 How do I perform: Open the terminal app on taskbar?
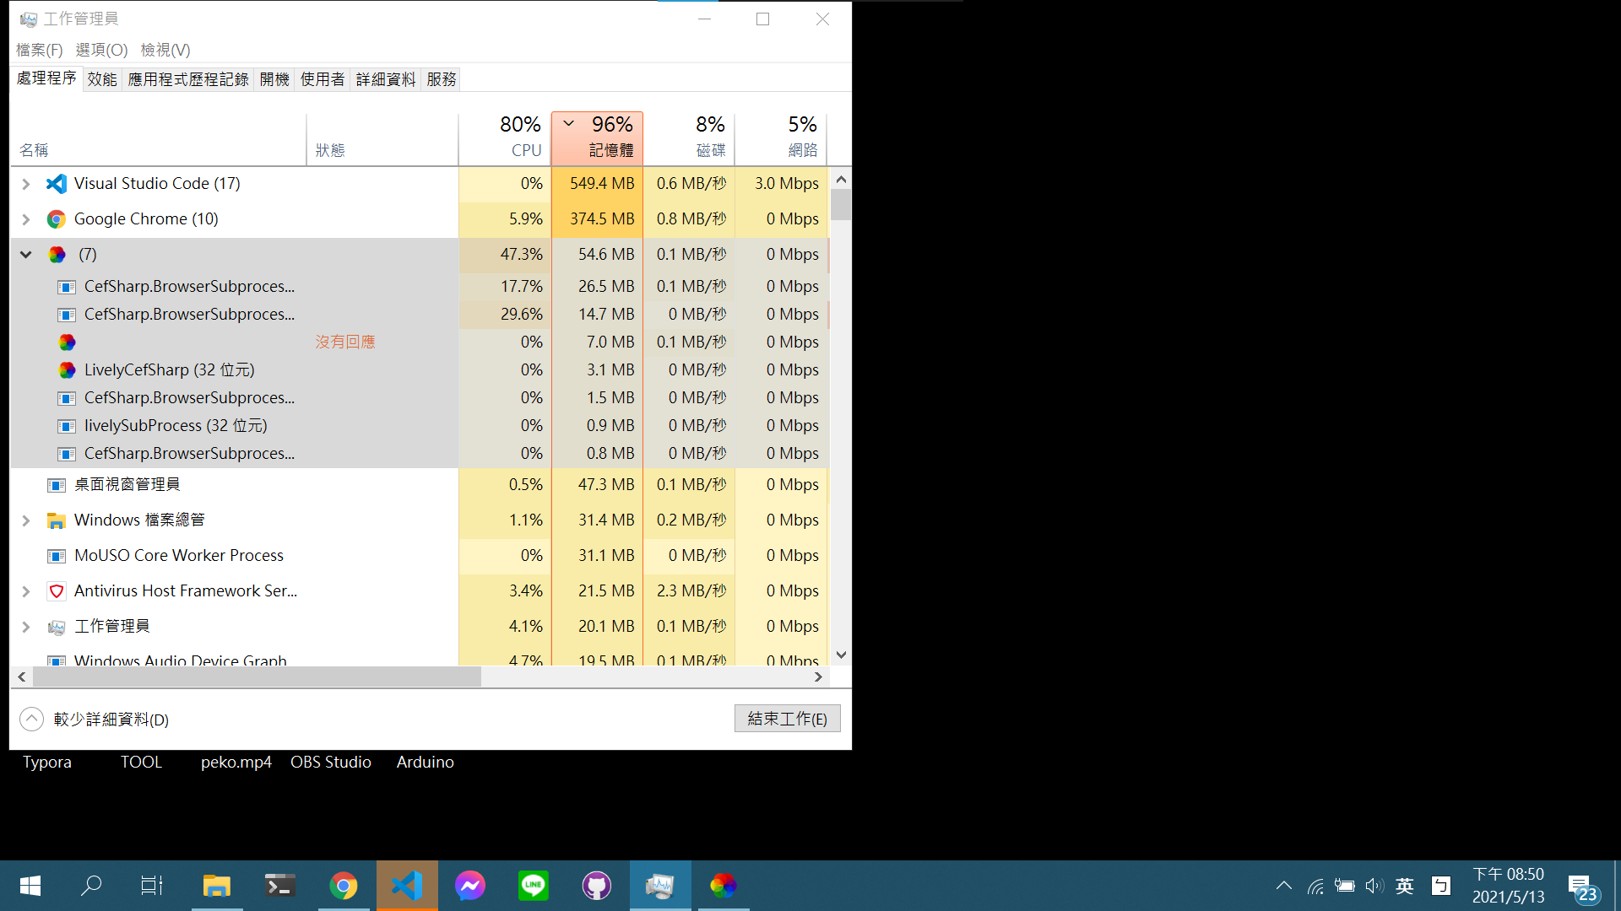279,886
